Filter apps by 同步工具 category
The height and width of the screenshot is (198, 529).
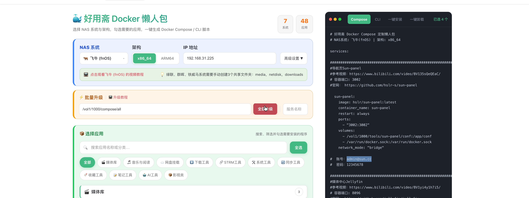pos(291,162)
